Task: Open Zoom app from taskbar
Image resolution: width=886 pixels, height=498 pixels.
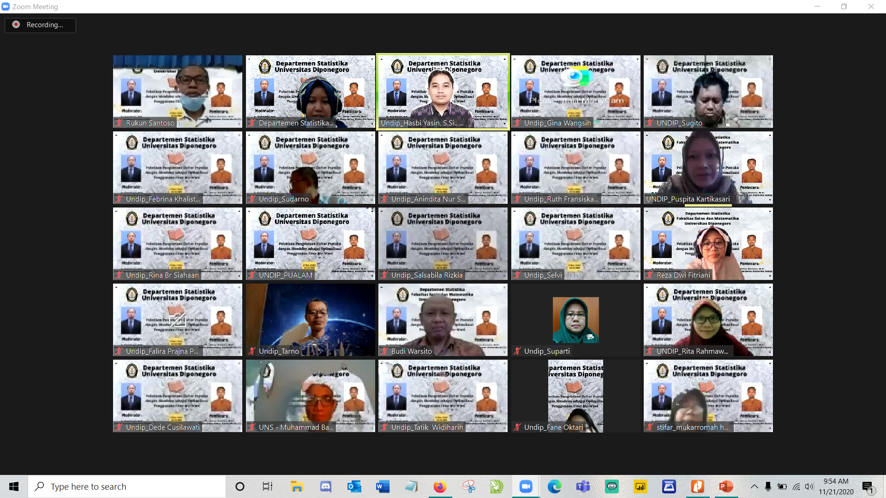Action: [526, 486]
